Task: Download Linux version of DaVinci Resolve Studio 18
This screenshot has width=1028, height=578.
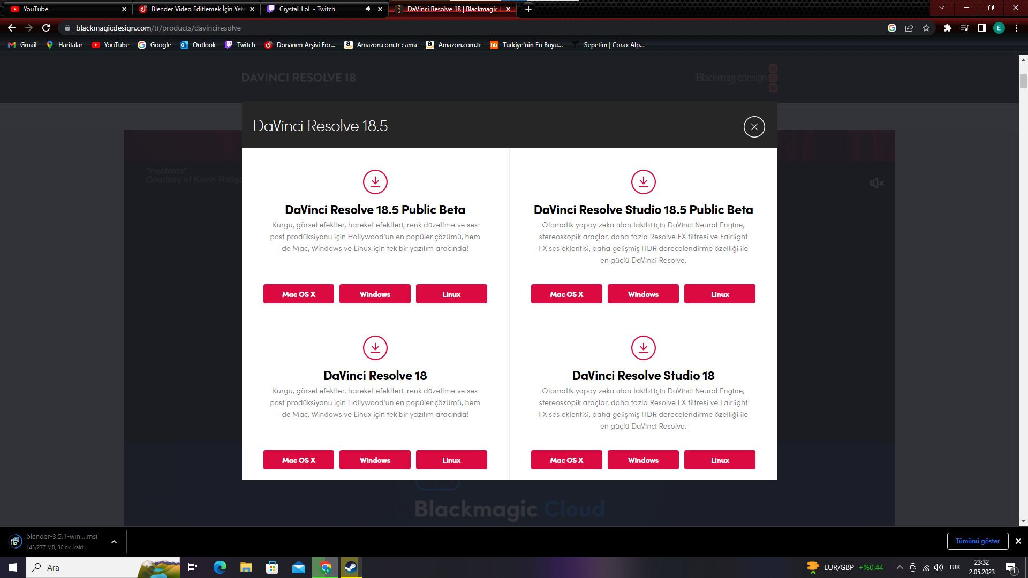Action: (x=720, y=460)
